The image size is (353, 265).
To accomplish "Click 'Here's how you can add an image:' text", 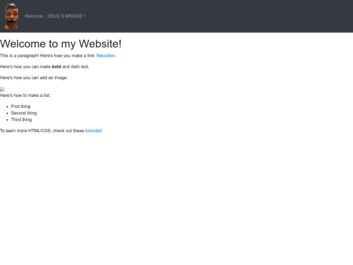I will coord(34,78).
